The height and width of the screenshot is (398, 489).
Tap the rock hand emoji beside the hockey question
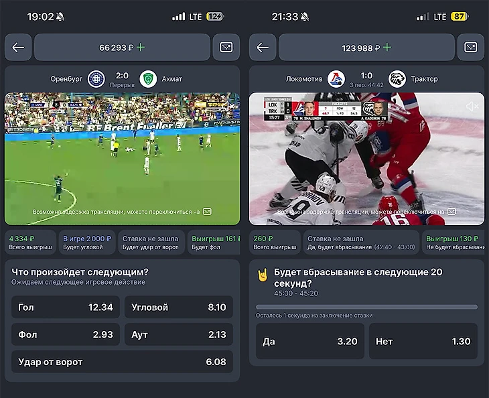tap(263, 275)
